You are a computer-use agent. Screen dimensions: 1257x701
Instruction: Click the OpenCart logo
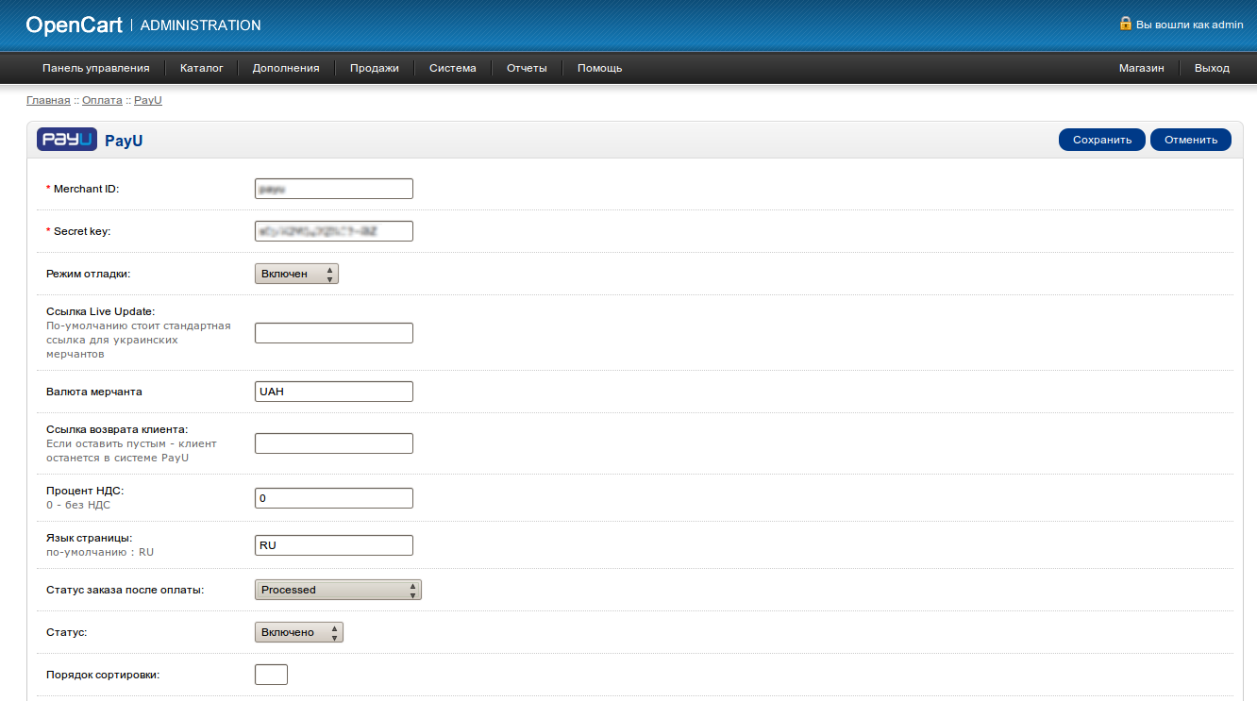click(74, 25)
